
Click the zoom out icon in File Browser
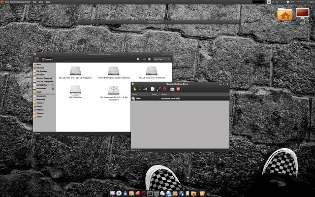(138, 59)
